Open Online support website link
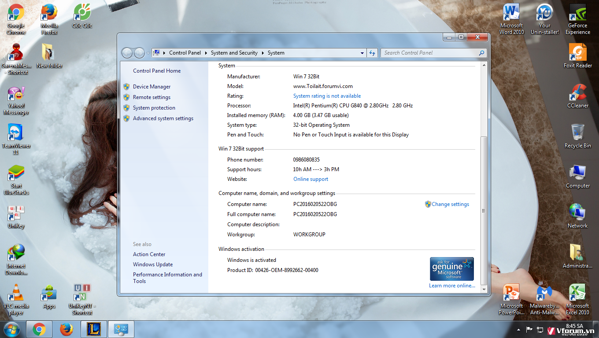This screenshot has width=599, height=338. click(311, 179)
